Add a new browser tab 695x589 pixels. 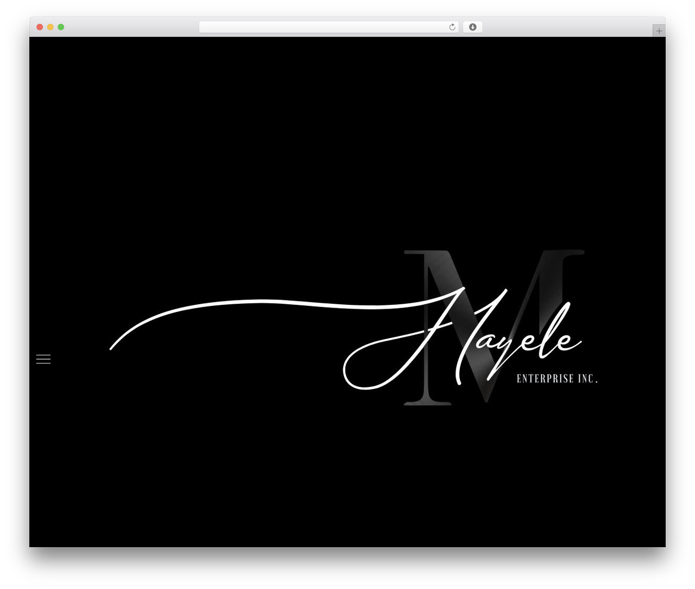659,31
